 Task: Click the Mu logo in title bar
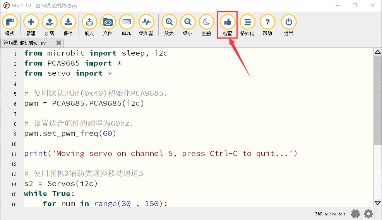click(x=6, y=5)
